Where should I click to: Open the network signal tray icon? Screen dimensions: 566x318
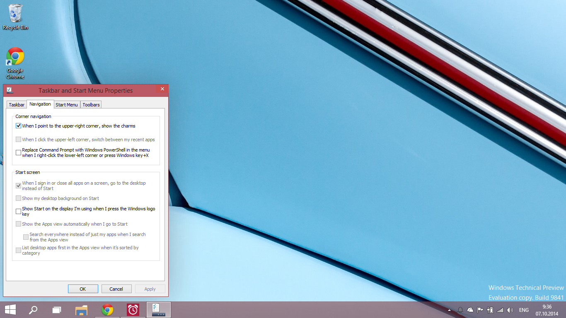click(x=500, y=310)
